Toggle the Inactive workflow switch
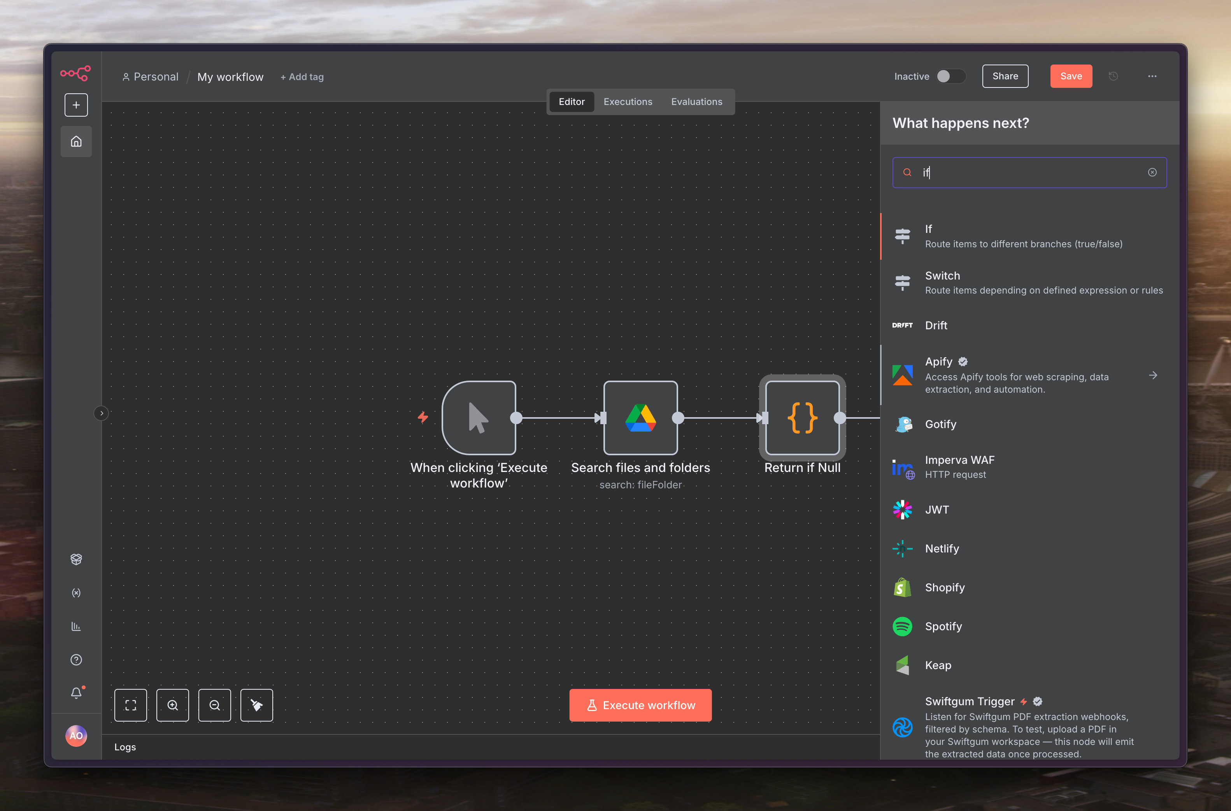This screenshot has height=811, width=1231. click(x=950, y=77)
